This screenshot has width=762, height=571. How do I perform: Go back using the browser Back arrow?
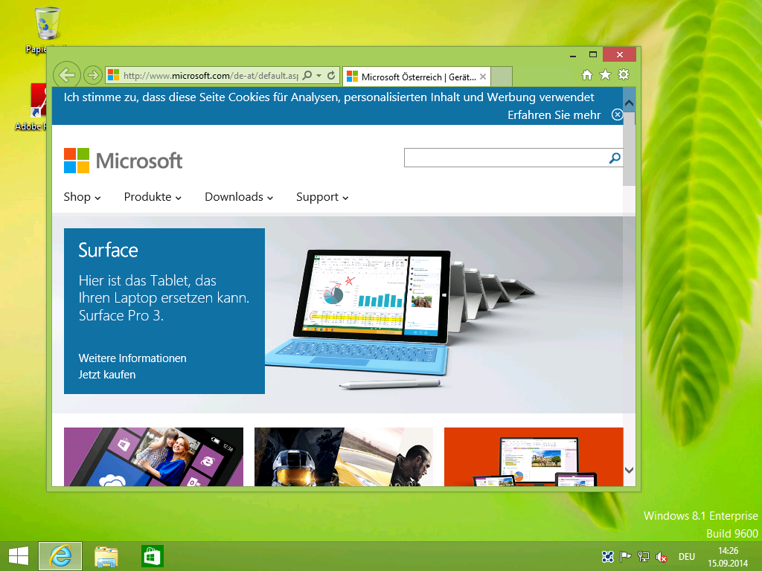pyautogui.click(x=66, y=75)
